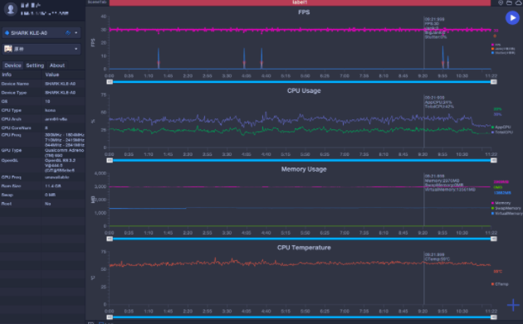The image size is (523, 324).
Task: Switch to the About tab
Action: tap(57, 65)
